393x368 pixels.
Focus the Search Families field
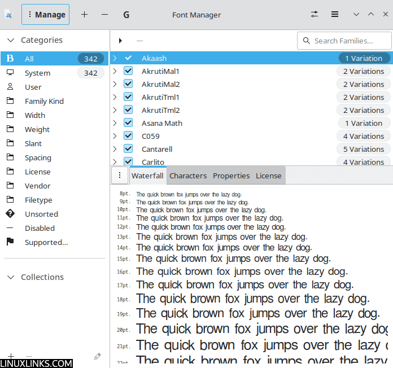coord(344,41)
